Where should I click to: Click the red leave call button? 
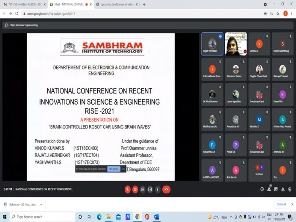[166, 189]
